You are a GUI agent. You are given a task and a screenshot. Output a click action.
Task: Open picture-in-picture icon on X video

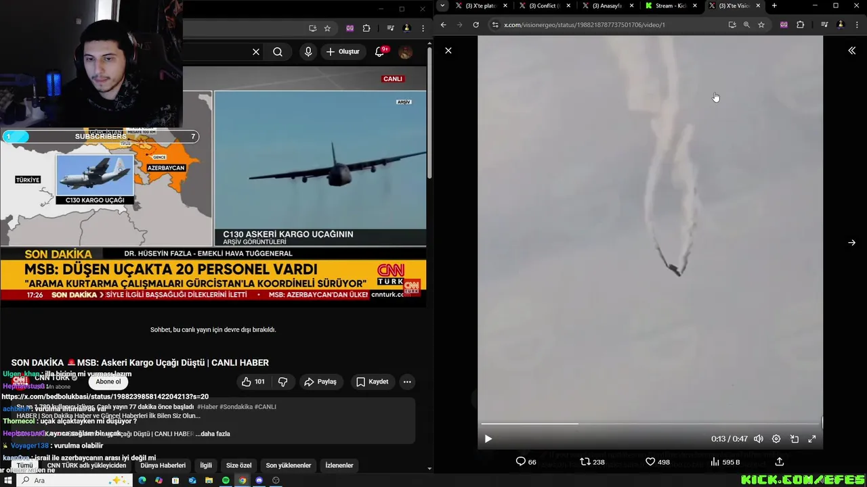point(795,439)
